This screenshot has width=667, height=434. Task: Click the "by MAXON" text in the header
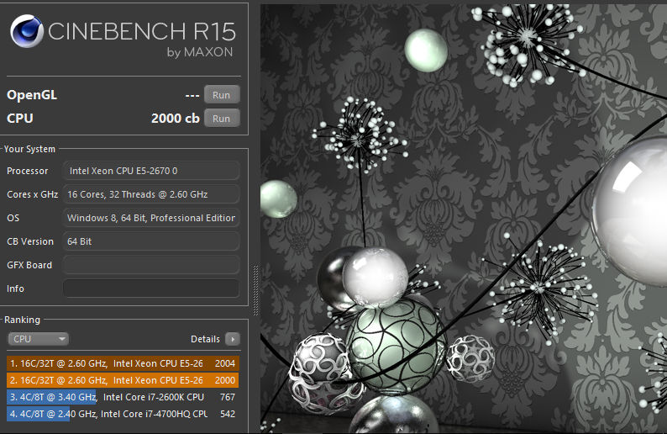pos(200,52)
